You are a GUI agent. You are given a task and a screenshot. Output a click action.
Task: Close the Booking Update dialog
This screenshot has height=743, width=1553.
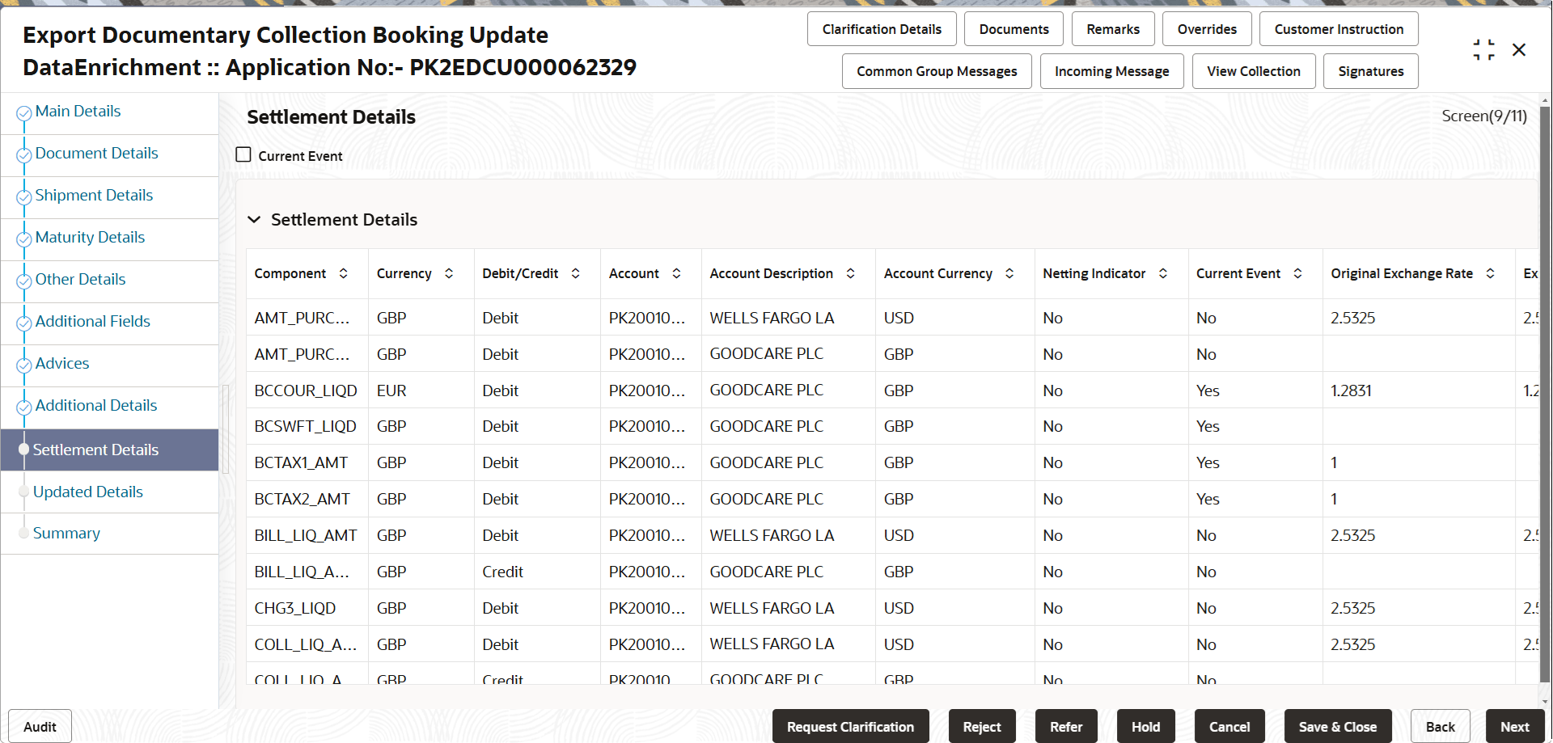tap(1519, 50)
